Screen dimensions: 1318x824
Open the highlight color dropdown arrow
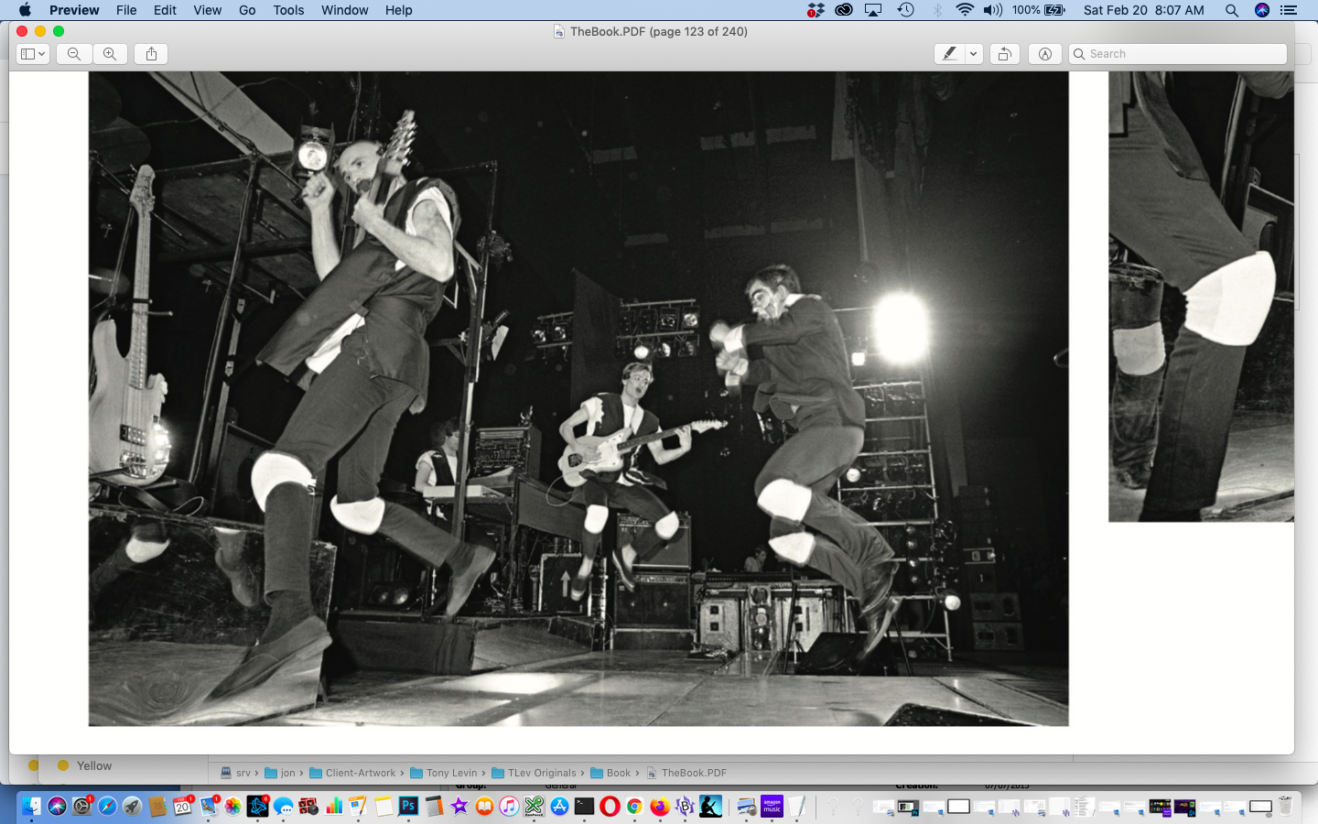pos(974,54)
